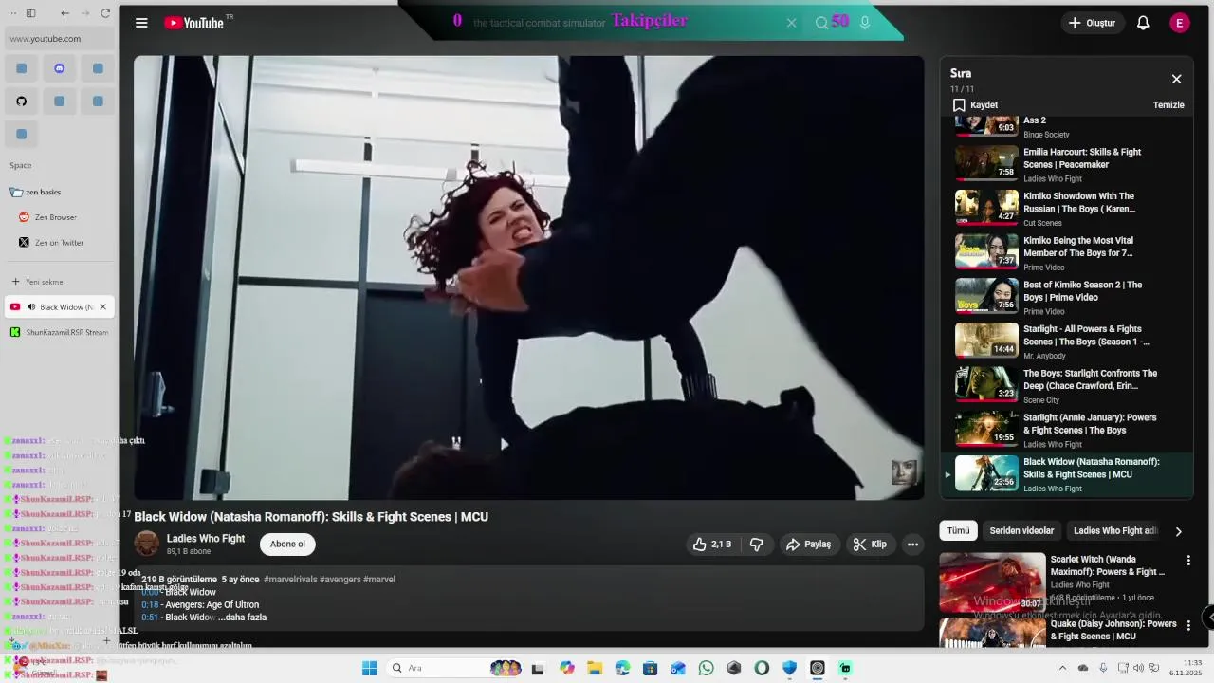Screen dimensions: 1214x683
Task: Toggle the Zen sidebar layout icon
Action: pos(30,13)
